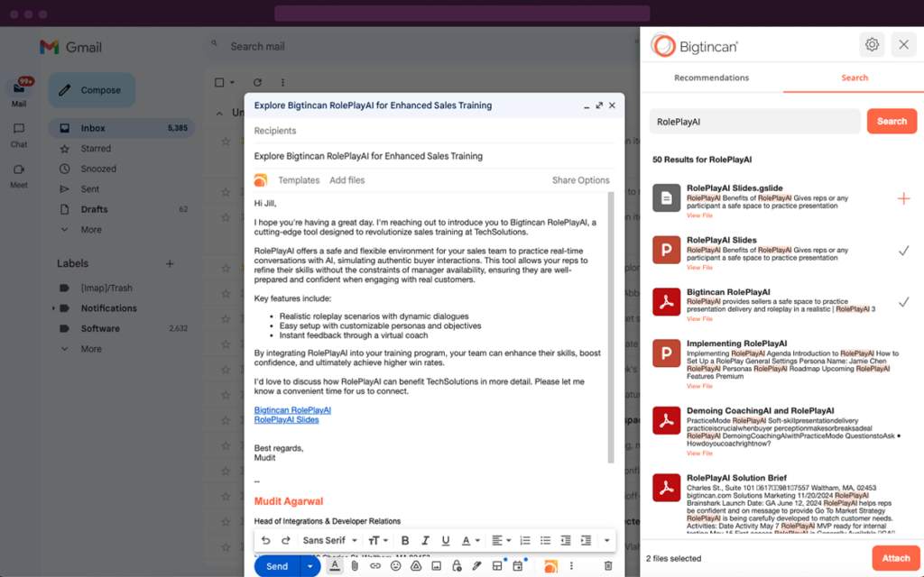Open the text size dropdown
The image size is (924, 577).
tap(378, 540)
